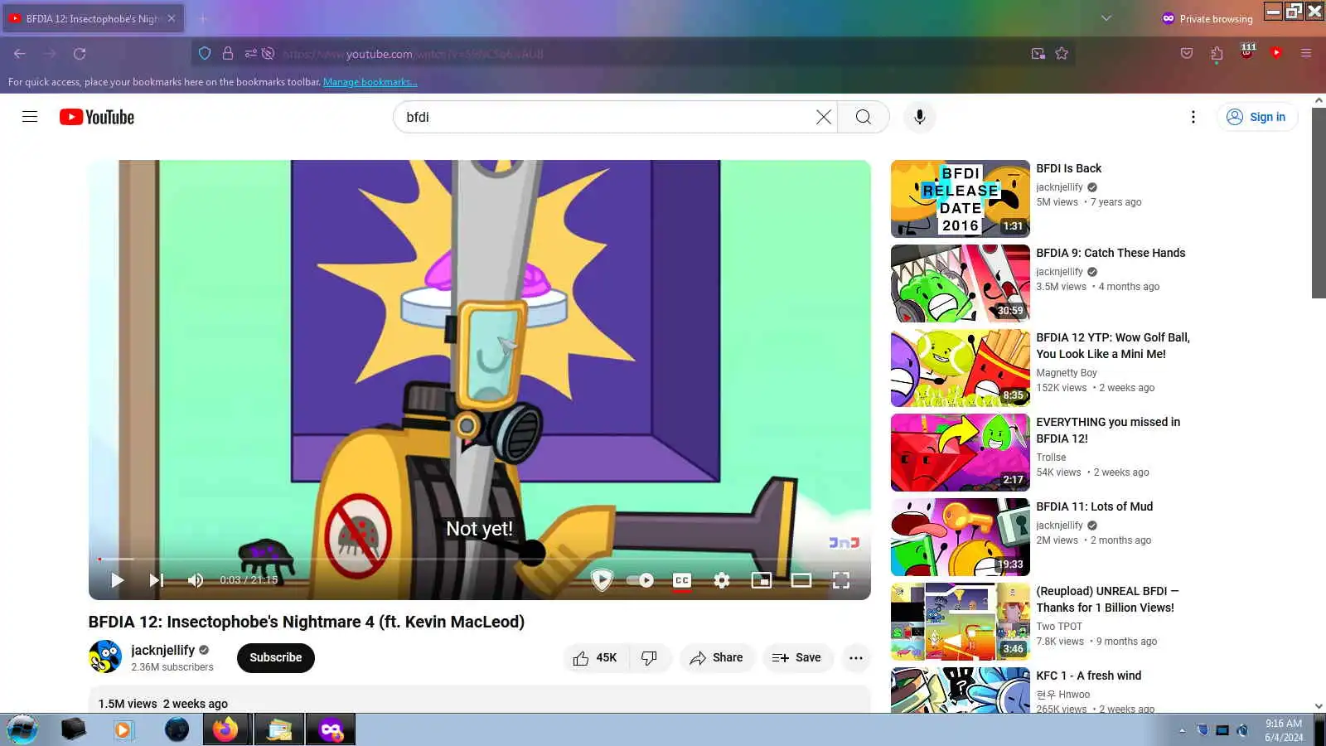The width and height of the screenshot is (1326, 746).
Task: Share the video
Action: tap(717, 658)
